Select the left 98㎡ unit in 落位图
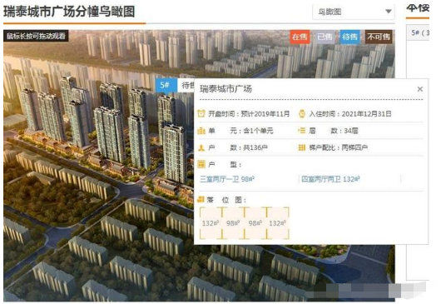Image resolution: width=446 pixels, height=304 pixels. tap(233, 223)
